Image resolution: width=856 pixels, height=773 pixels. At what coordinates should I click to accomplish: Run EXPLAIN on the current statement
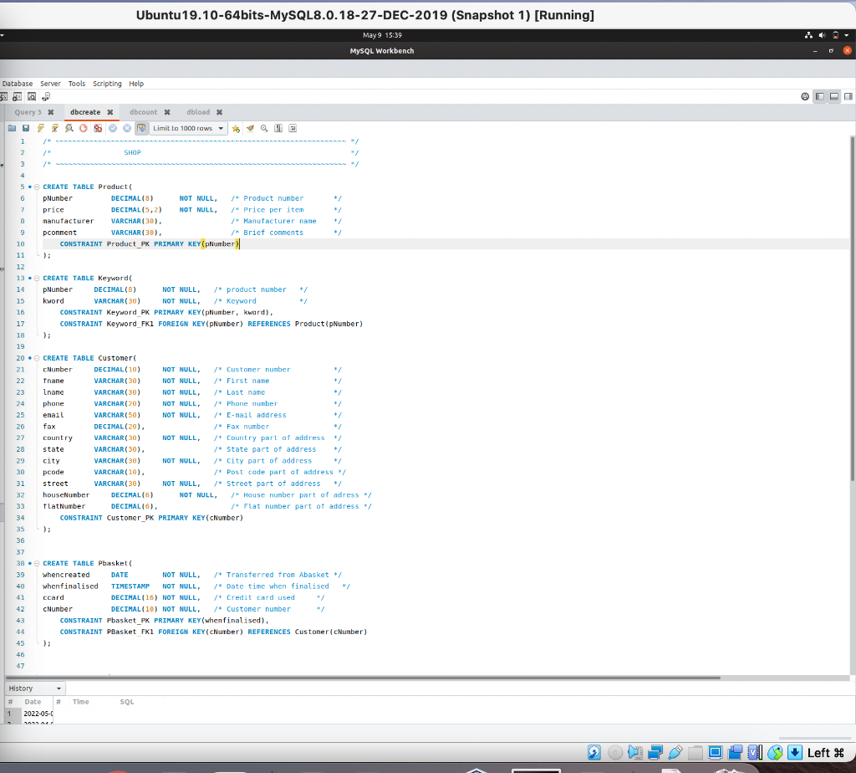click(x=69, y=127)
